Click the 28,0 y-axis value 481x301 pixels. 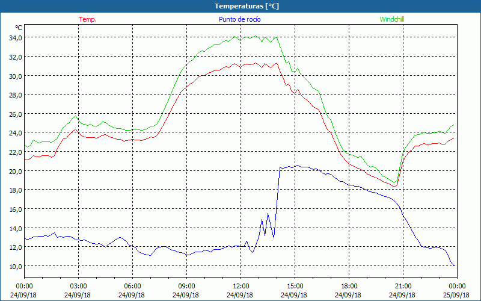[15, 95]
